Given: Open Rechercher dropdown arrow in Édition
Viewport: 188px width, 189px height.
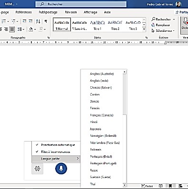Looking at the screenshot, I should click(174, 19).
